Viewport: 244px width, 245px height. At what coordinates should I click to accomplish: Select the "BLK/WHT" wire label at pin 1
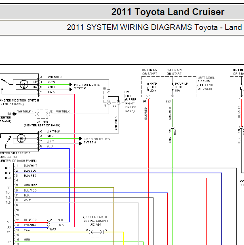(30, 166)
